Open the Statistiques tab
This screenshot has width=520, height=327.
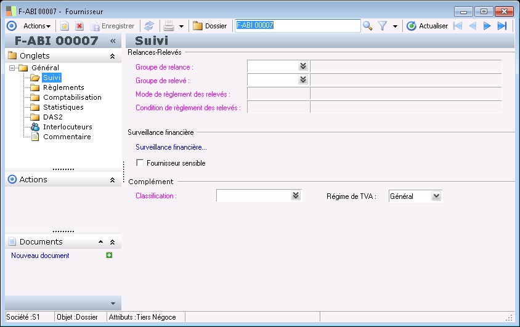click(63, 107)
